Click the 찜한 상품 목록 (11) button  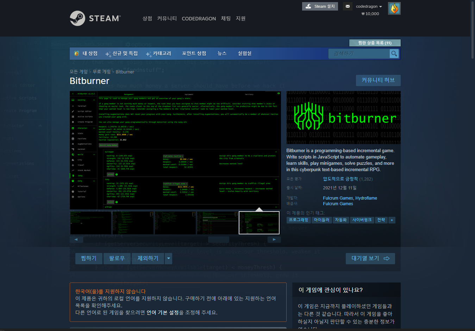(375, 43)
